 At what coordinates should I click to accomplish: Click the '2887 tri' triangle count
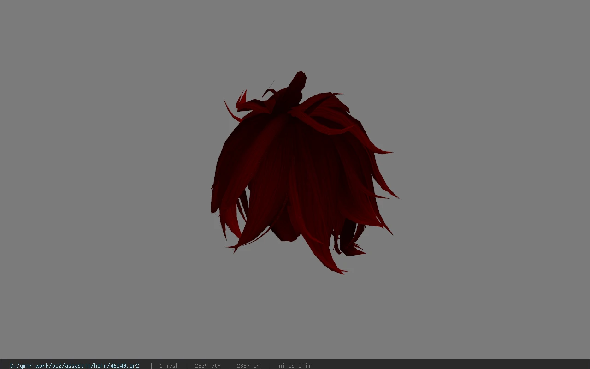[249, 366]
